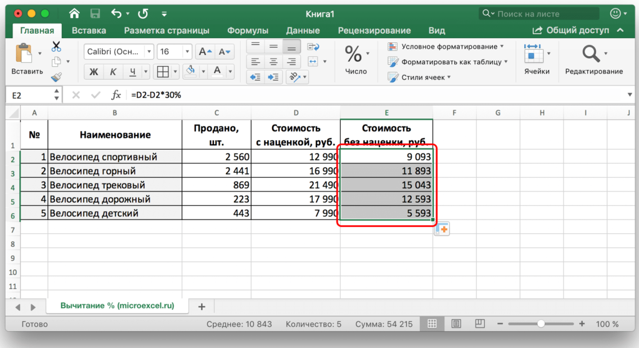Open the Calibri font name dropdown
The height and width of the screenshot is (348, 639).
click(149, 52)
